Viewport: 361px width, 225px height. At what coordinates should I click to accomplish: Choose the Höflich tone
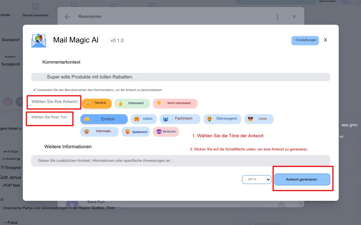click(143, 119)
